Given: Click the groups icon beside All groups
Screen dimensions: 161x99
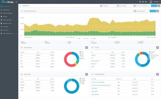Looking at the screenshot, I should point(101,6).
